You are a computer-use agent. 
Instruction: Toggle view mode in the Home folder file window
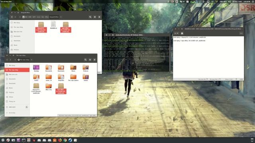[x=90, y=60]
